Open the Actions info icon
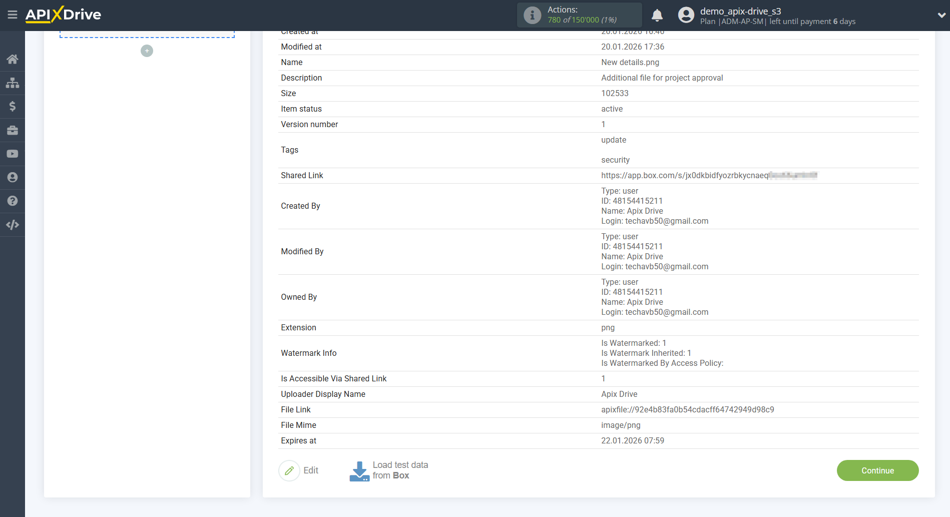The image size is (950, 517). (532, 15)
